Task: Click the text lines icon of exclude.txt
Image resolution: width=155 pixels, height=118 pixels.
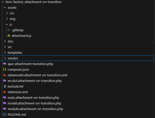Action: (5, 86)
